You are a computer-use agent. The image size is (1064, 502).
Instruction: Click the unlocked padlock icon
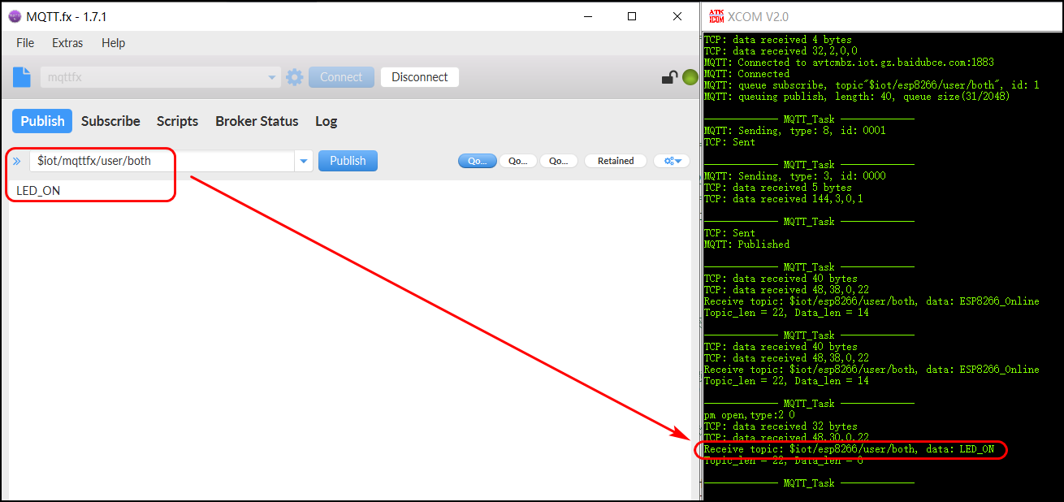pos(669,77)
